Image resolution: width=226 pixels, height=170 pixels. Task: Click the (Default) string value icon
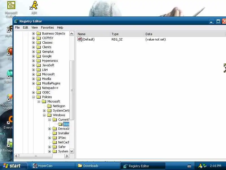click(x=80, y=39)
